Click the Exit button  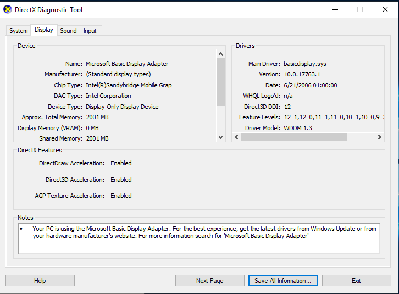pos(356,280)
